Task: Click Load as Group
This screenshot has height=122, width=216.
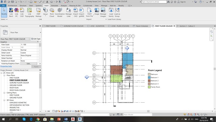Action: click(x=117, y=13)
